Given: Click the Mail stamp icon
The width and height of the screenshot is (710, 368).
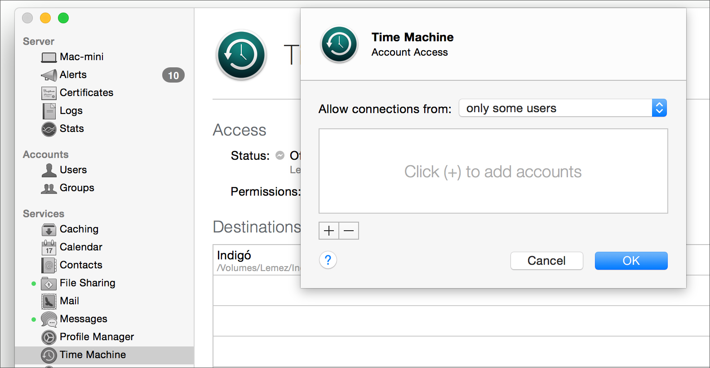Looking at the screenshot, I should pyautogui.click(x=49, y=302).
